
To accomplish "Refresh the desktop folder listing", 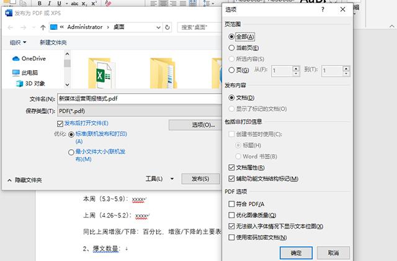I will tap(167, 27).
